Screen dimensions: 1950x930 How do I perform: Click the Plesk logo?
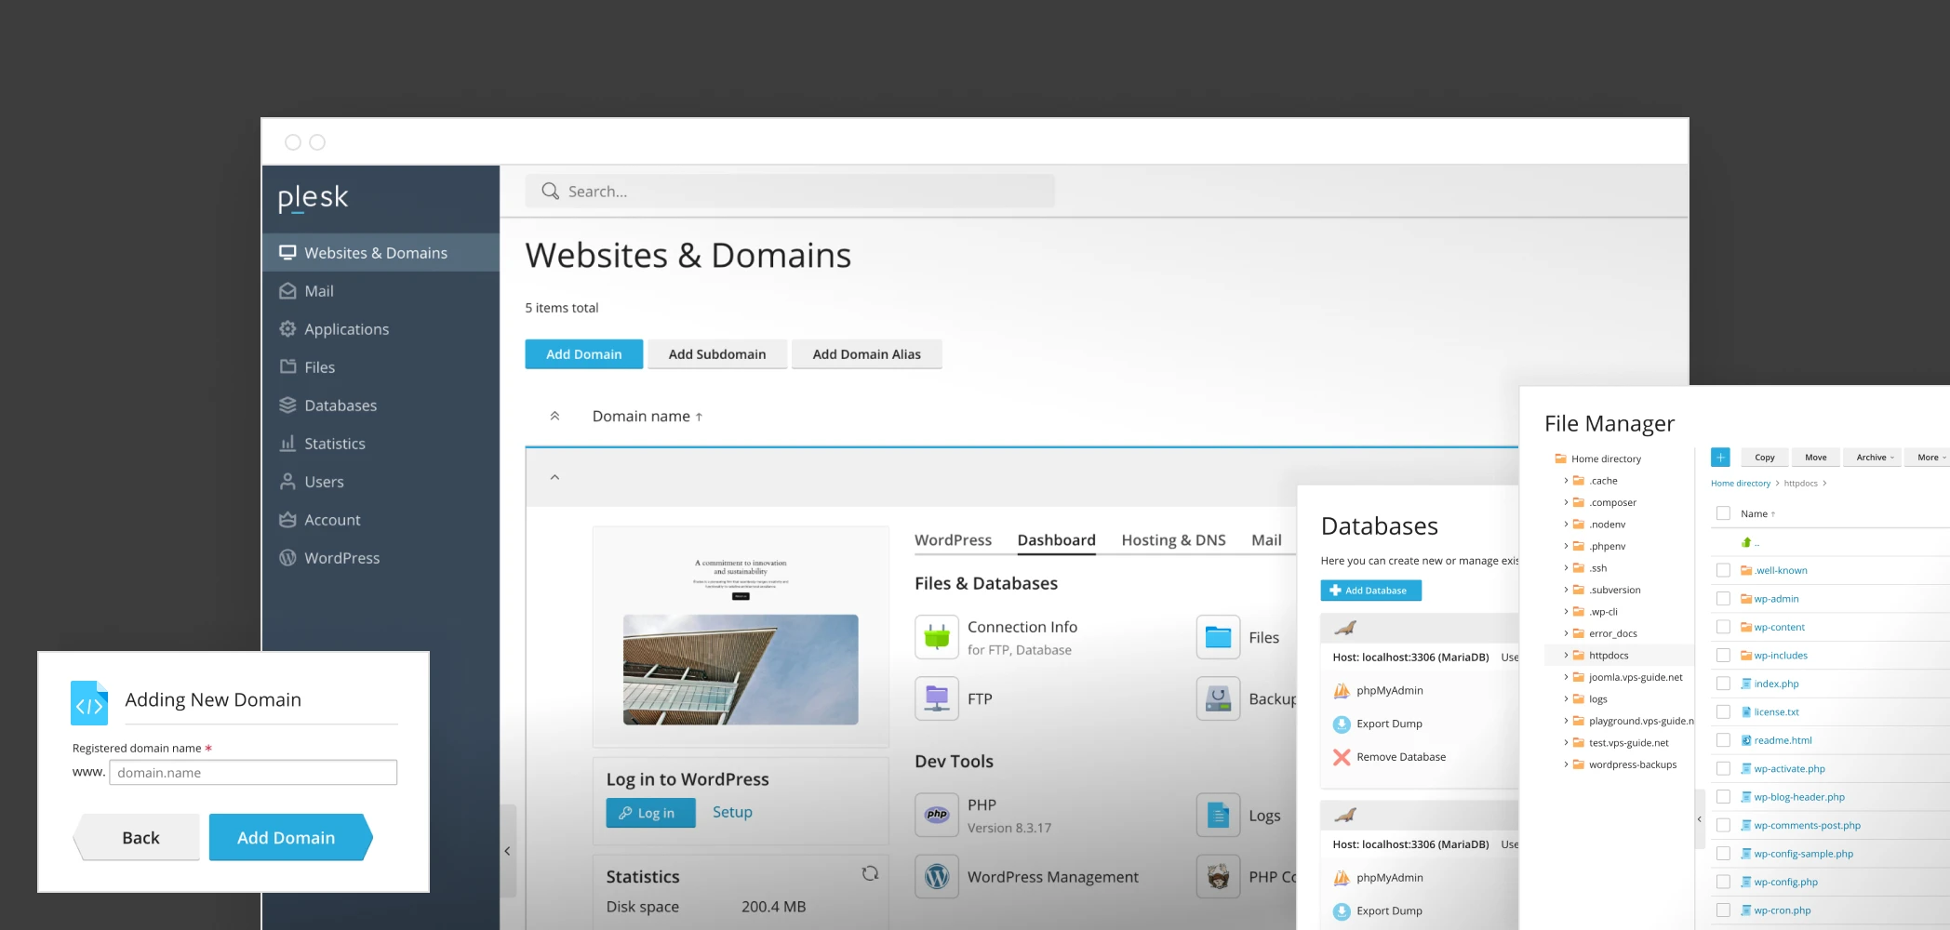tap(313, 198)
